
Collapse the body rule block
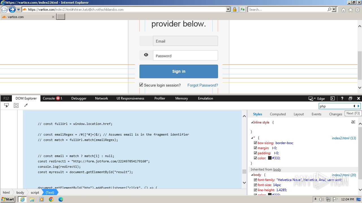252,175
